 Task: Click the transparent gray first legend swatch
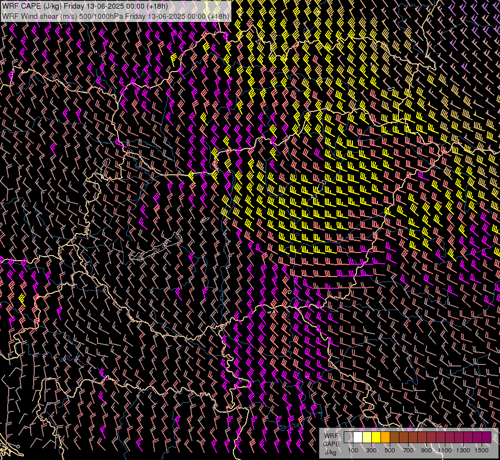(348, 438)
